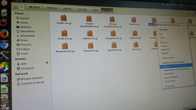Launch Chromium from the launcher
Screen dimensions: 196x110
[x=4, y=45]
